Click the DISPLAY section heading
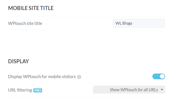 [x=18, y=61]
